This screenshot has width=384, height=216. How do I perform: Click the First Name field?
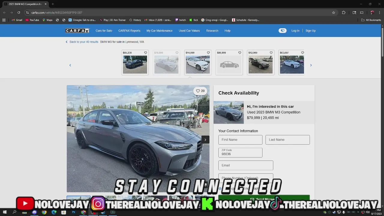[x=240, y=140]
